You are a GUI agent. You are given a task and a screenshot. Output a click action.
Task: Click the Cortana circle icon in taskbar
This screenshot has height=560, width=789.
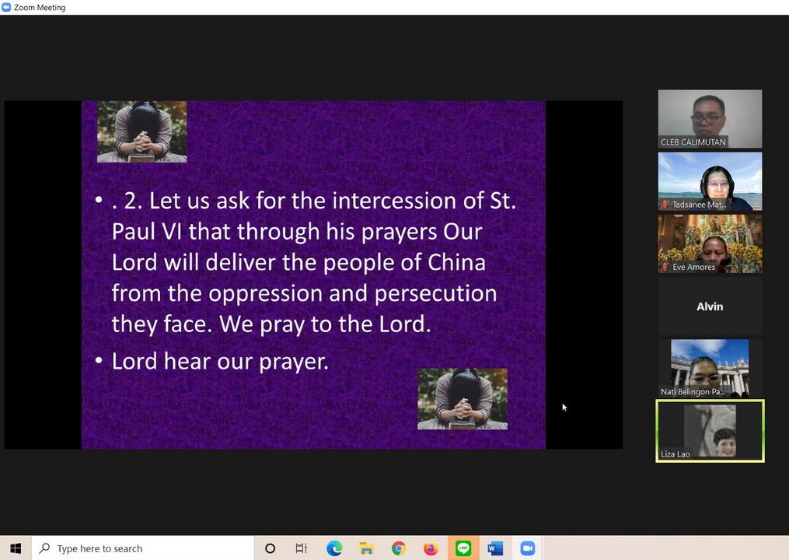270,548
